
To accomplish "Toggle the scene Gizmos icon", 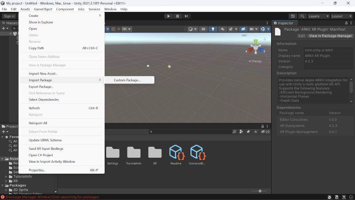I will [x=263, y=29].
